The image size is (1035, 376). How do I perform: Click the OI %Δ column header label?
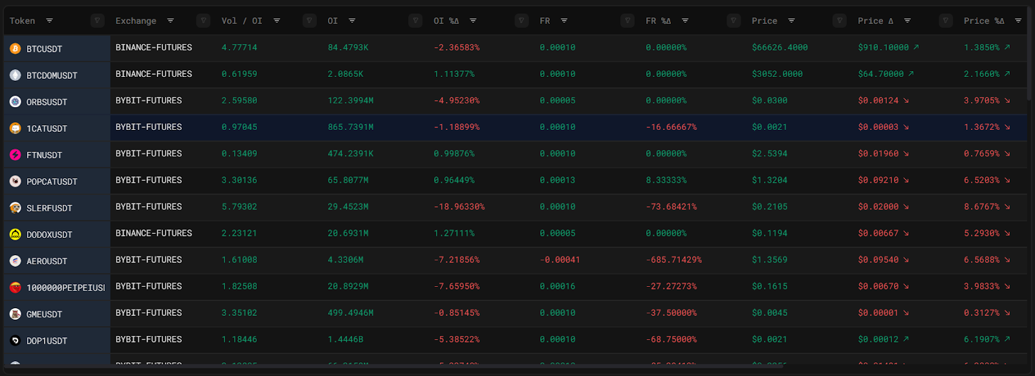[x=446, y=21]
